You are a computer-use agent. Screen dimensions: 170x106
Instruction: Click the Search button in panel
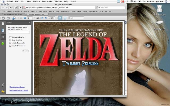[x=25, y=51]
